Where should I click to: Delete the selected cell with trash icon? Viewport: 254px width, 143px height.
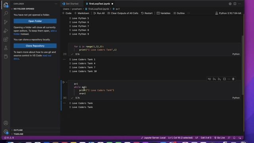(x=233, y=79)
